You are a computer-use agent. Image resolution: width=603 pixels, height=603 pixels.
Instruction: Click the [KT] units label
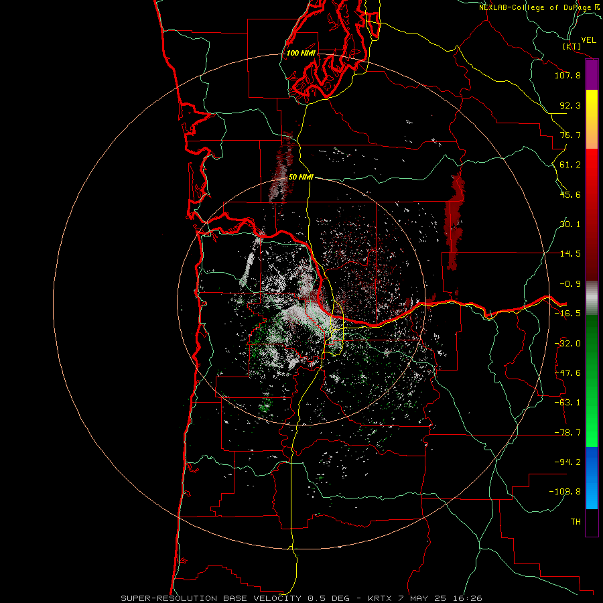click(x=572, y=46)
